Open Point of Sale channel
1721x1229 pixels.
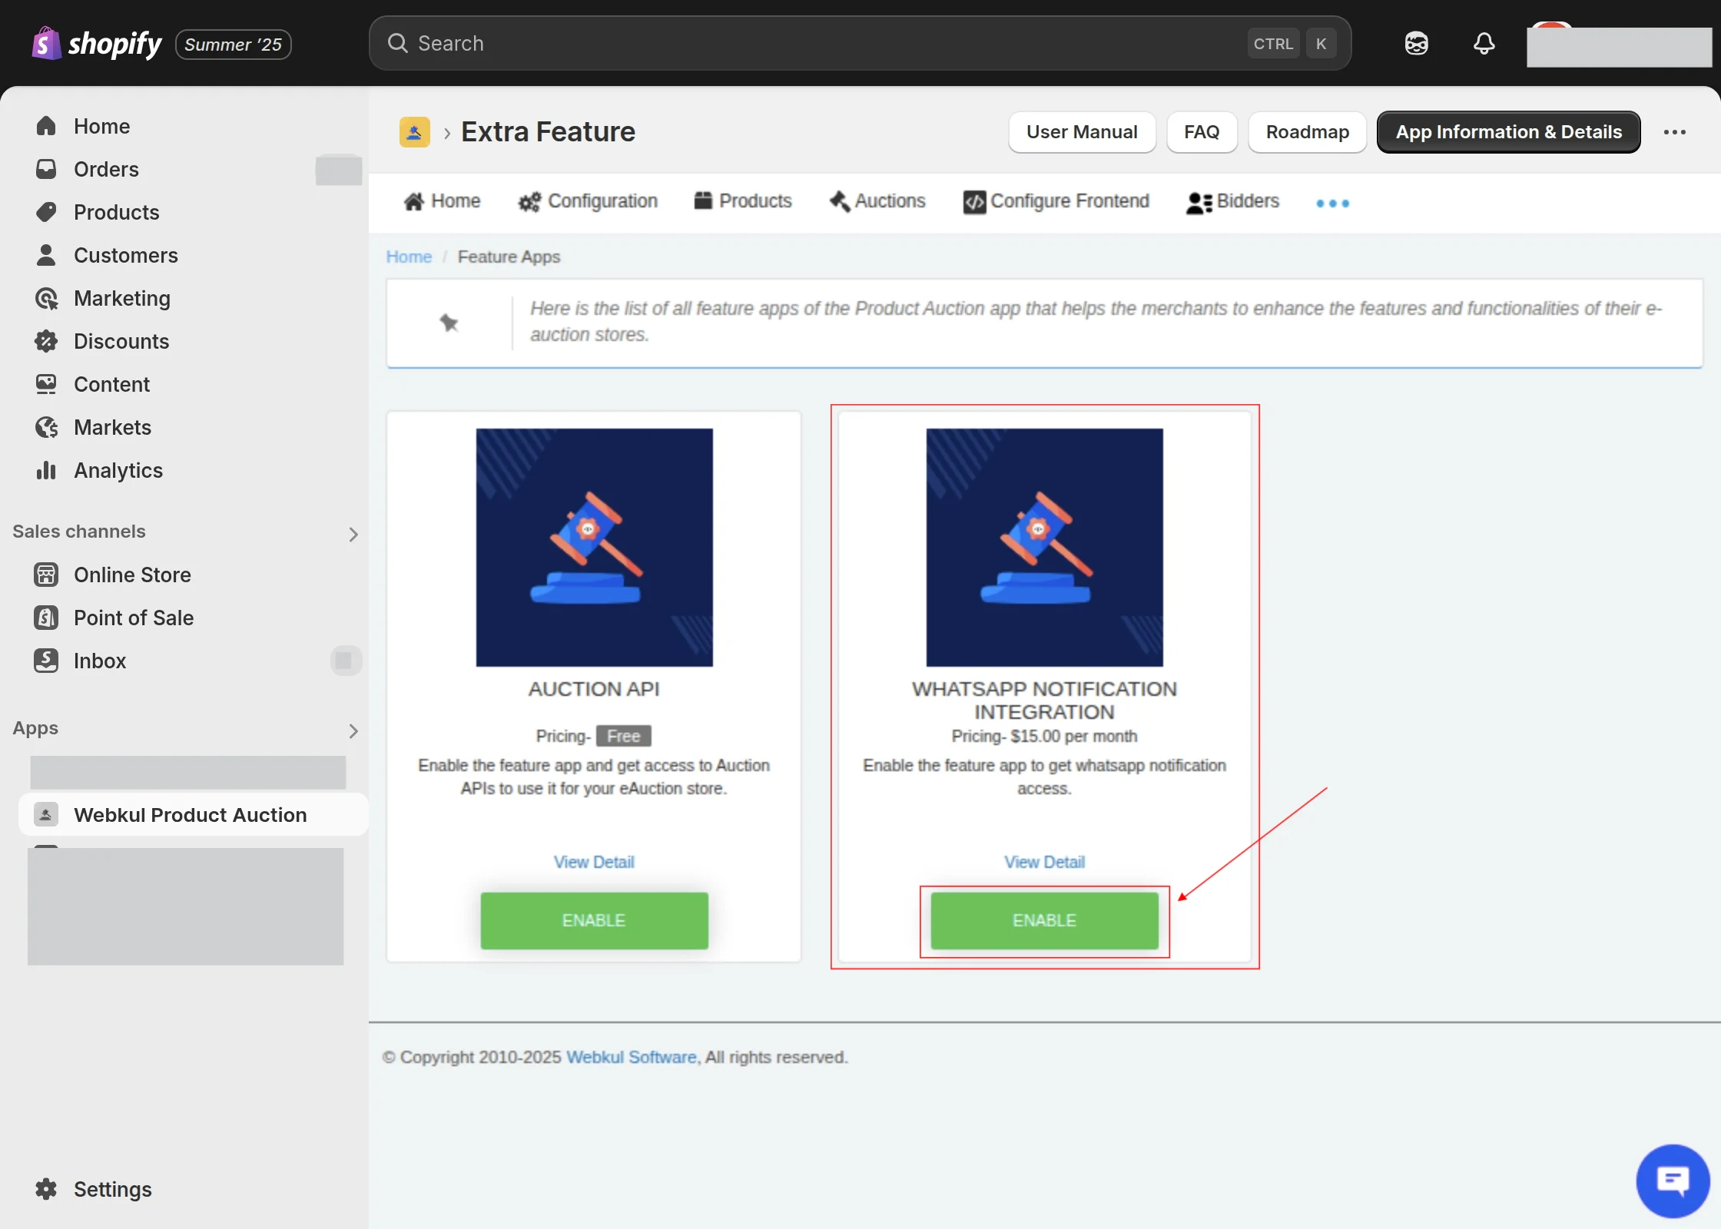132,618
